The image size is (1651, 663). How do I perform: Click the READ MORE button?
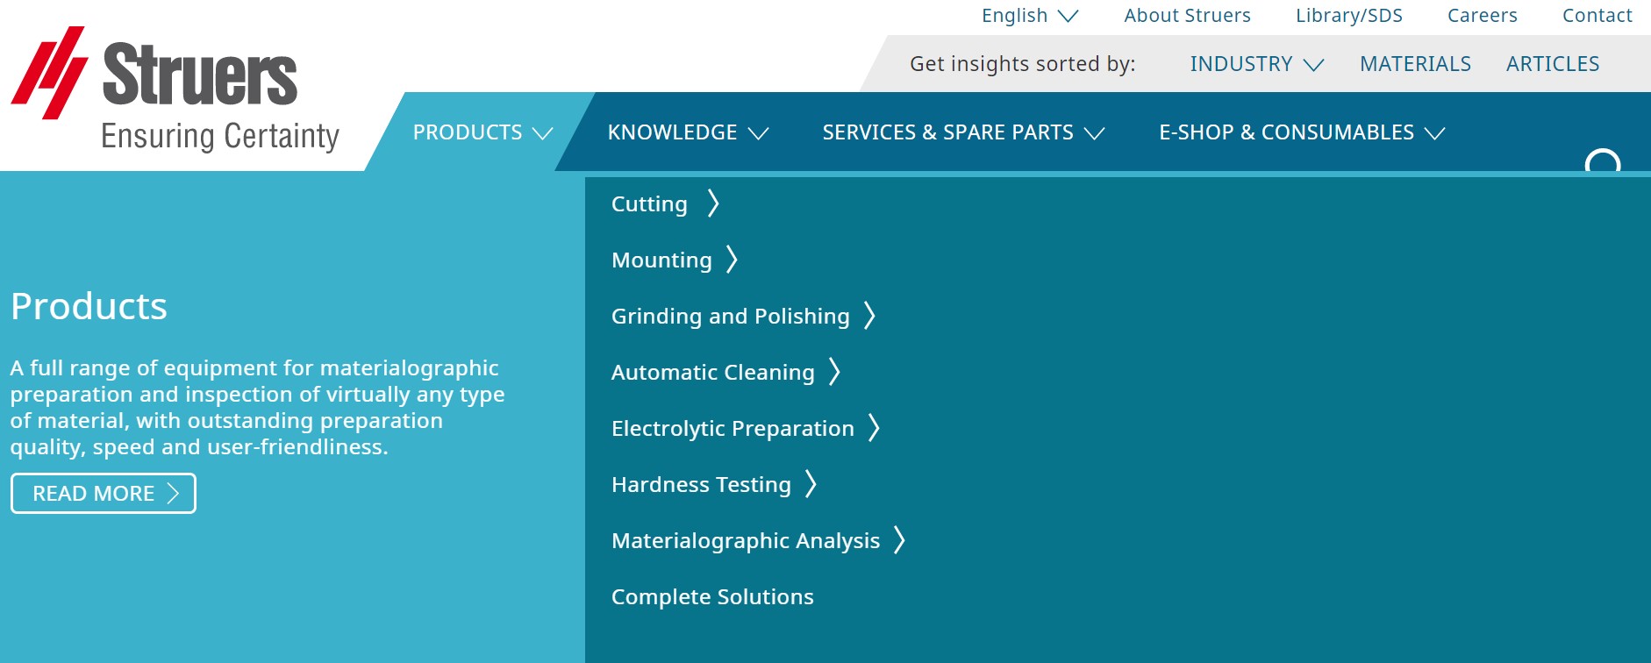[x=104, y=493]
